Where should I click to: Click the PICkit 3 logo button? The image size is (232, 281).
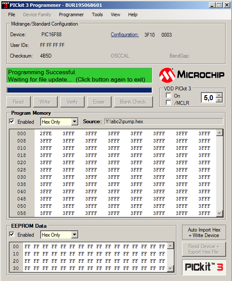point(204,267)
